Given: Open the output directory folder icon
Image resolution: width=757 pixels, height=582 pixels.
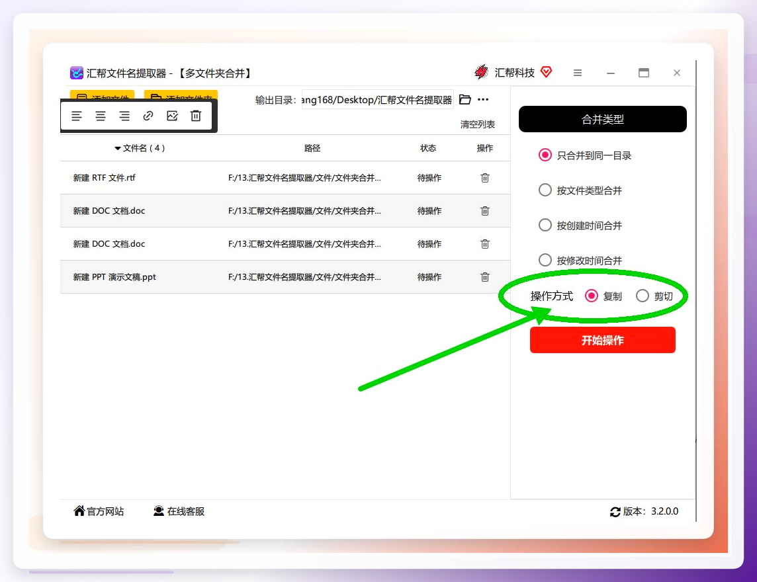Looking at the screenshot, I should coord(465,99).
